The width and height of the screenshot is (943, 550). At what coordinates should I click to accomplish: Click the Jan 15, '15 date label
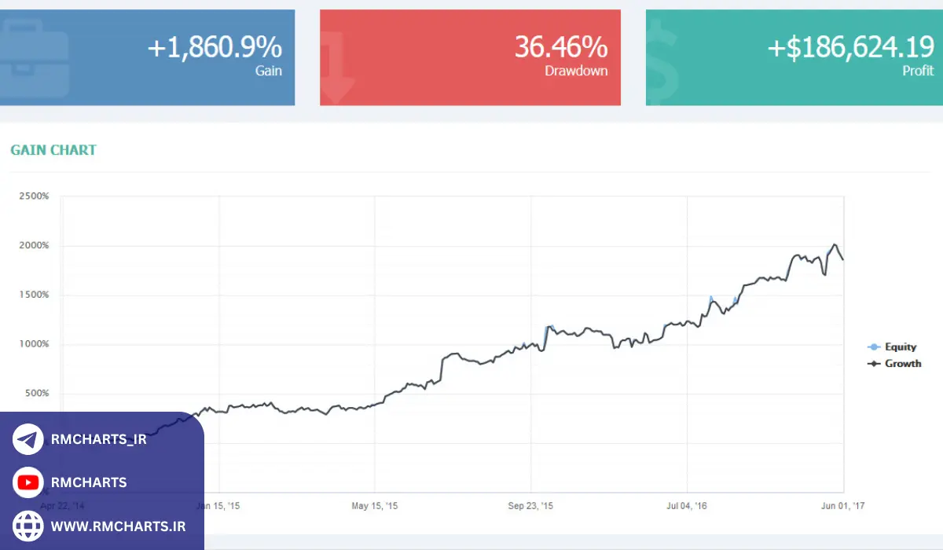[218, 506]
